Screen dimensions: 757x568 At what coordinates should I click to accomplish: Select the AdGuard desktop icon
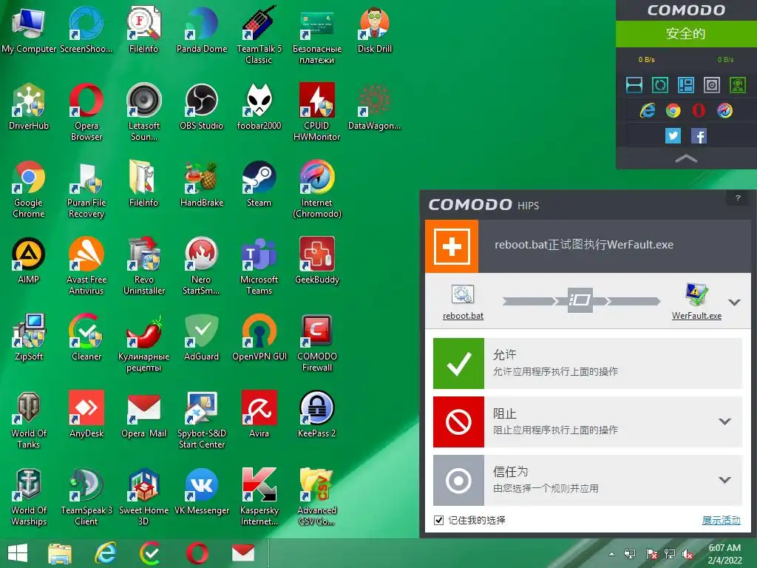coord(201,337)
